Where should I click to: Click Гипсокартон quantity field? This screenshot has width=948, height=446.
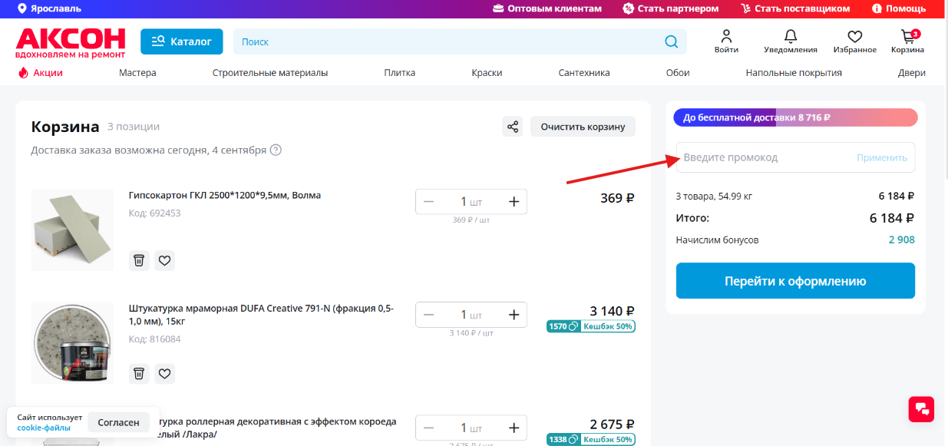click(x=471, y=202)
